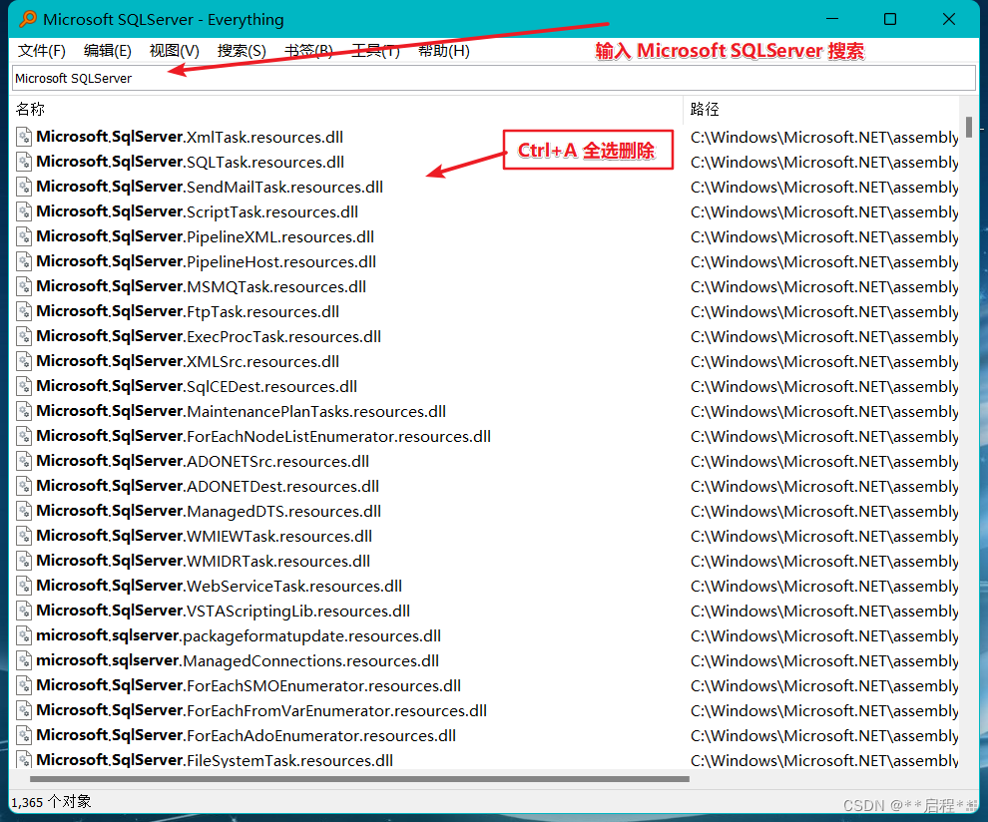Viewport: 988px width, 822px height.
Task: Click file icon of PipelineHost.resources.dll
Action: 24,261
